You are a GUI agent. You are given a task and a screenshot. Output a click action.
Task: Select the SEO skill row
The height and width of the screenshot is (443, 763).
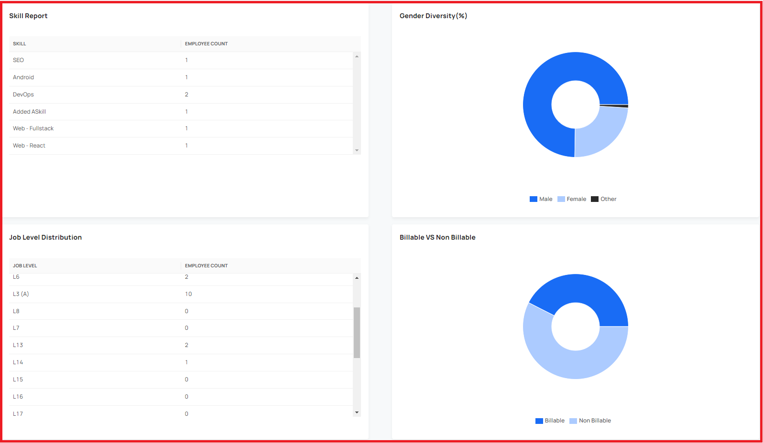[181, 60]
